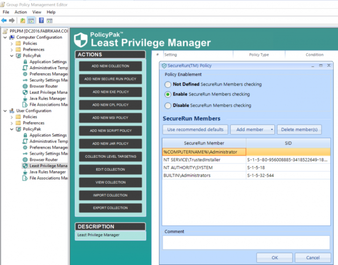Viewport: 338px width, 265px height.
Task: Click the SecureRun Member column header
Action: [204, 143]
